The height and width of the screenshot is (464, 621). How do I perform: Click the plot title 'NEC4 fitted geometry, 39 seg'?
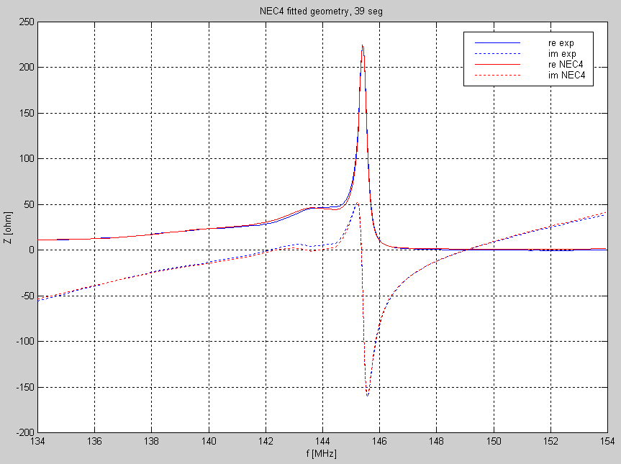pos(321,11)
